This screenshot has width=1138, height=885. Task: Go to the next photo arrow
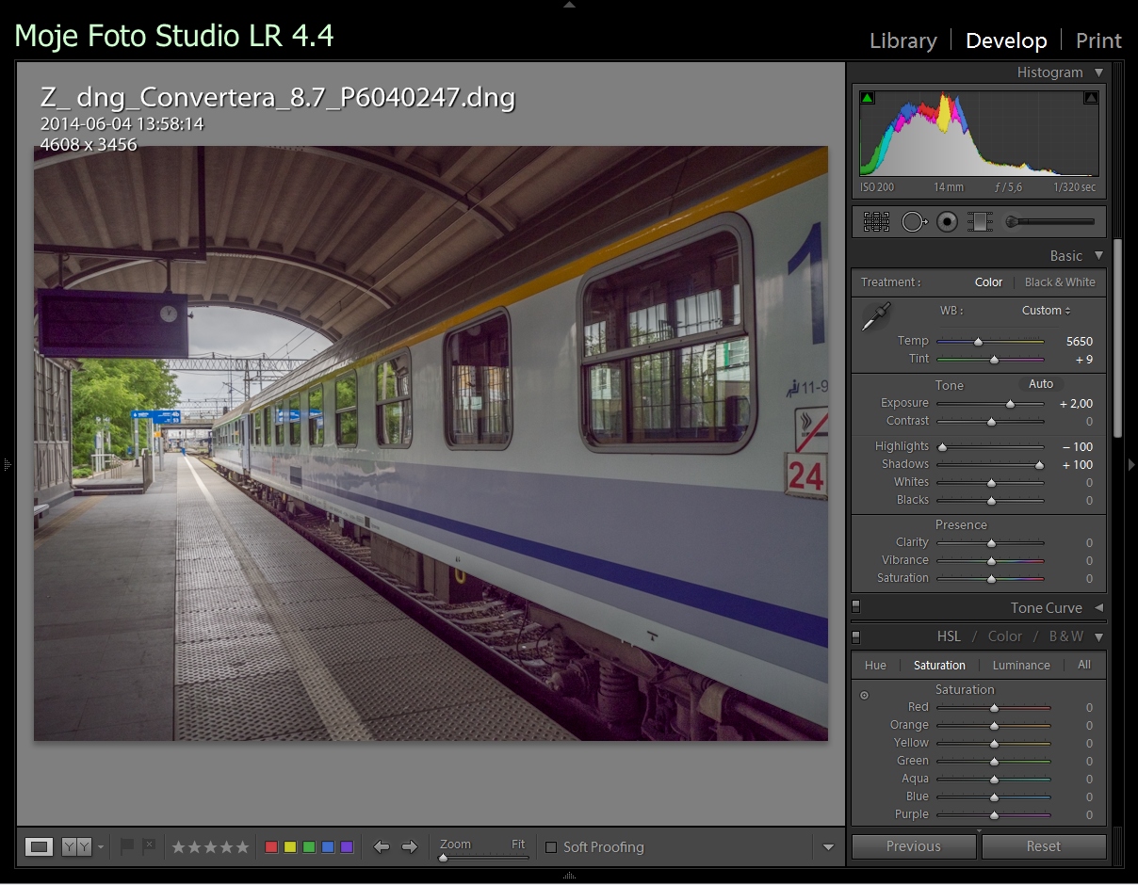(x=409, y=847)
